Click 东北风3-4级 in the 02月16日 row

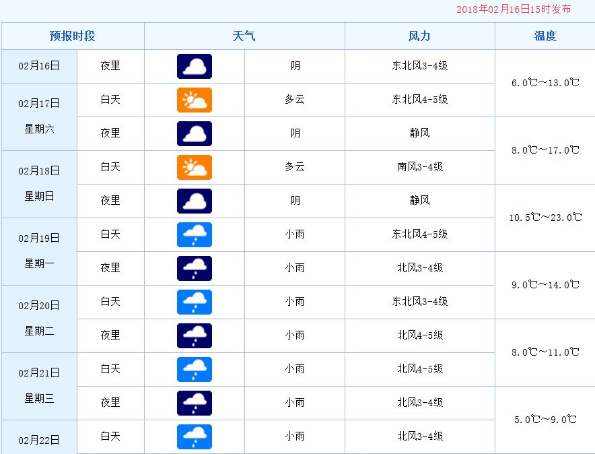point(420,65)
